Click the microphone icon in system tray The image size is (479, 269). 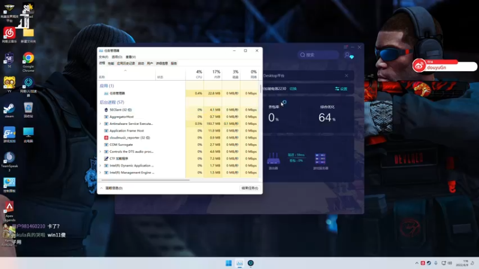[x=436, y=263]
